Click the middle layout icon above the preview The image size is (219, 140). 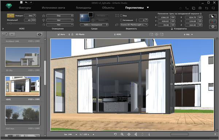pyautogui.click(x=157, y=35)
